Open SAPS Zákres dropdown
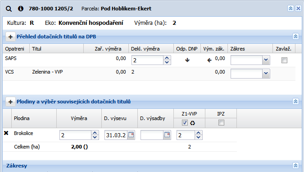Viewport: 304px width, 172px height. point(266,60)
